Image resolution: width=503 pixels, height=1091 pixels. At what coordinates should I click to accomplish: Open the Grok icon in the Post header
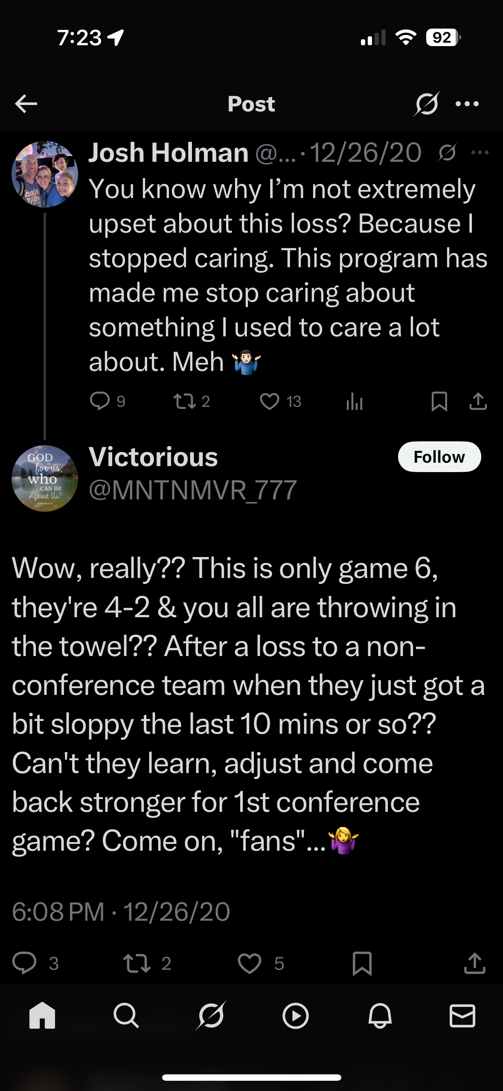tap(426, 104)
